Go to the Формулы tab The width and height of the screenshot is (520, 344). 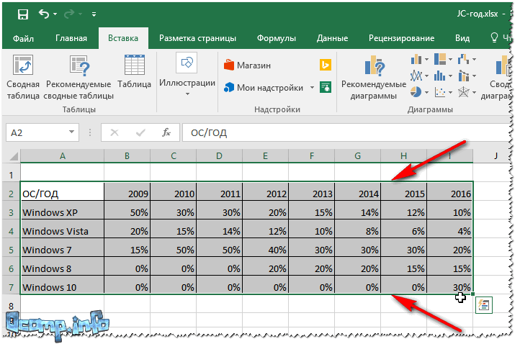pyautogui.click(x=277, y=38)
